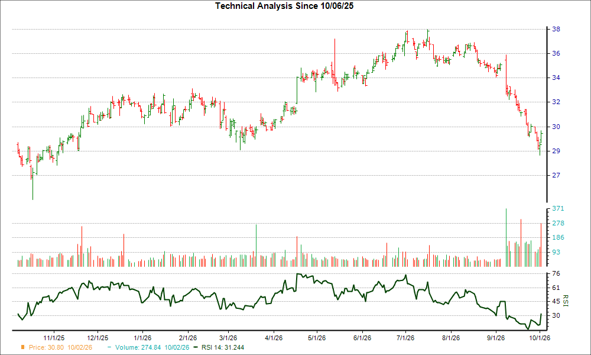The width and height of the screenshot is (591, 355).
Task: Click the teal Volume legend dash
Action: click(109, 347)
